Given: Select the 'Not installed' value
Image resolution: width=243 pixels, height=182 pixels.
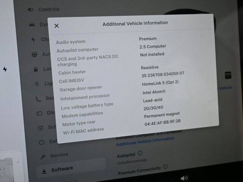Looking at the screenshot, I should pyautogui.click(x=152, y=55).
